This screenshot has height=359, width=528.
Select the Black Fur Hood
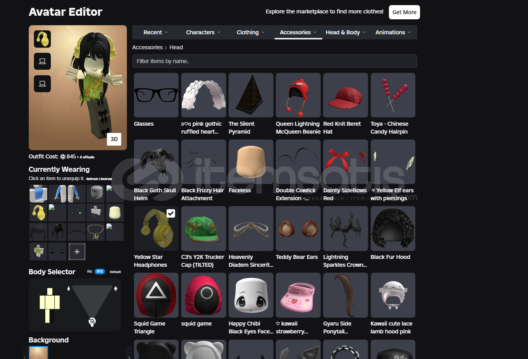click(x=393, y=228)
